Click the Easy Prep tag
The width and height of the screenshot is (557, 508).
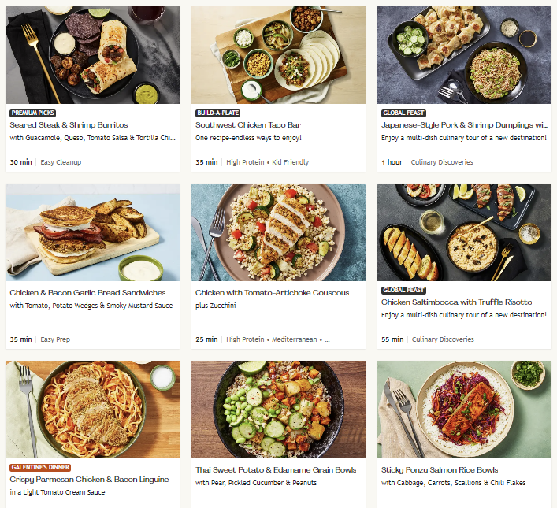click(55, 339)
